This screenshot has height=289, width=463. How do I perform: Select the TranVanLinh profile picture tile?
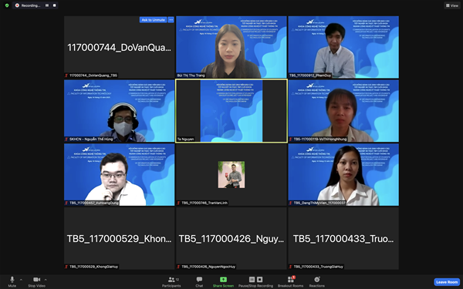point(231,175)
